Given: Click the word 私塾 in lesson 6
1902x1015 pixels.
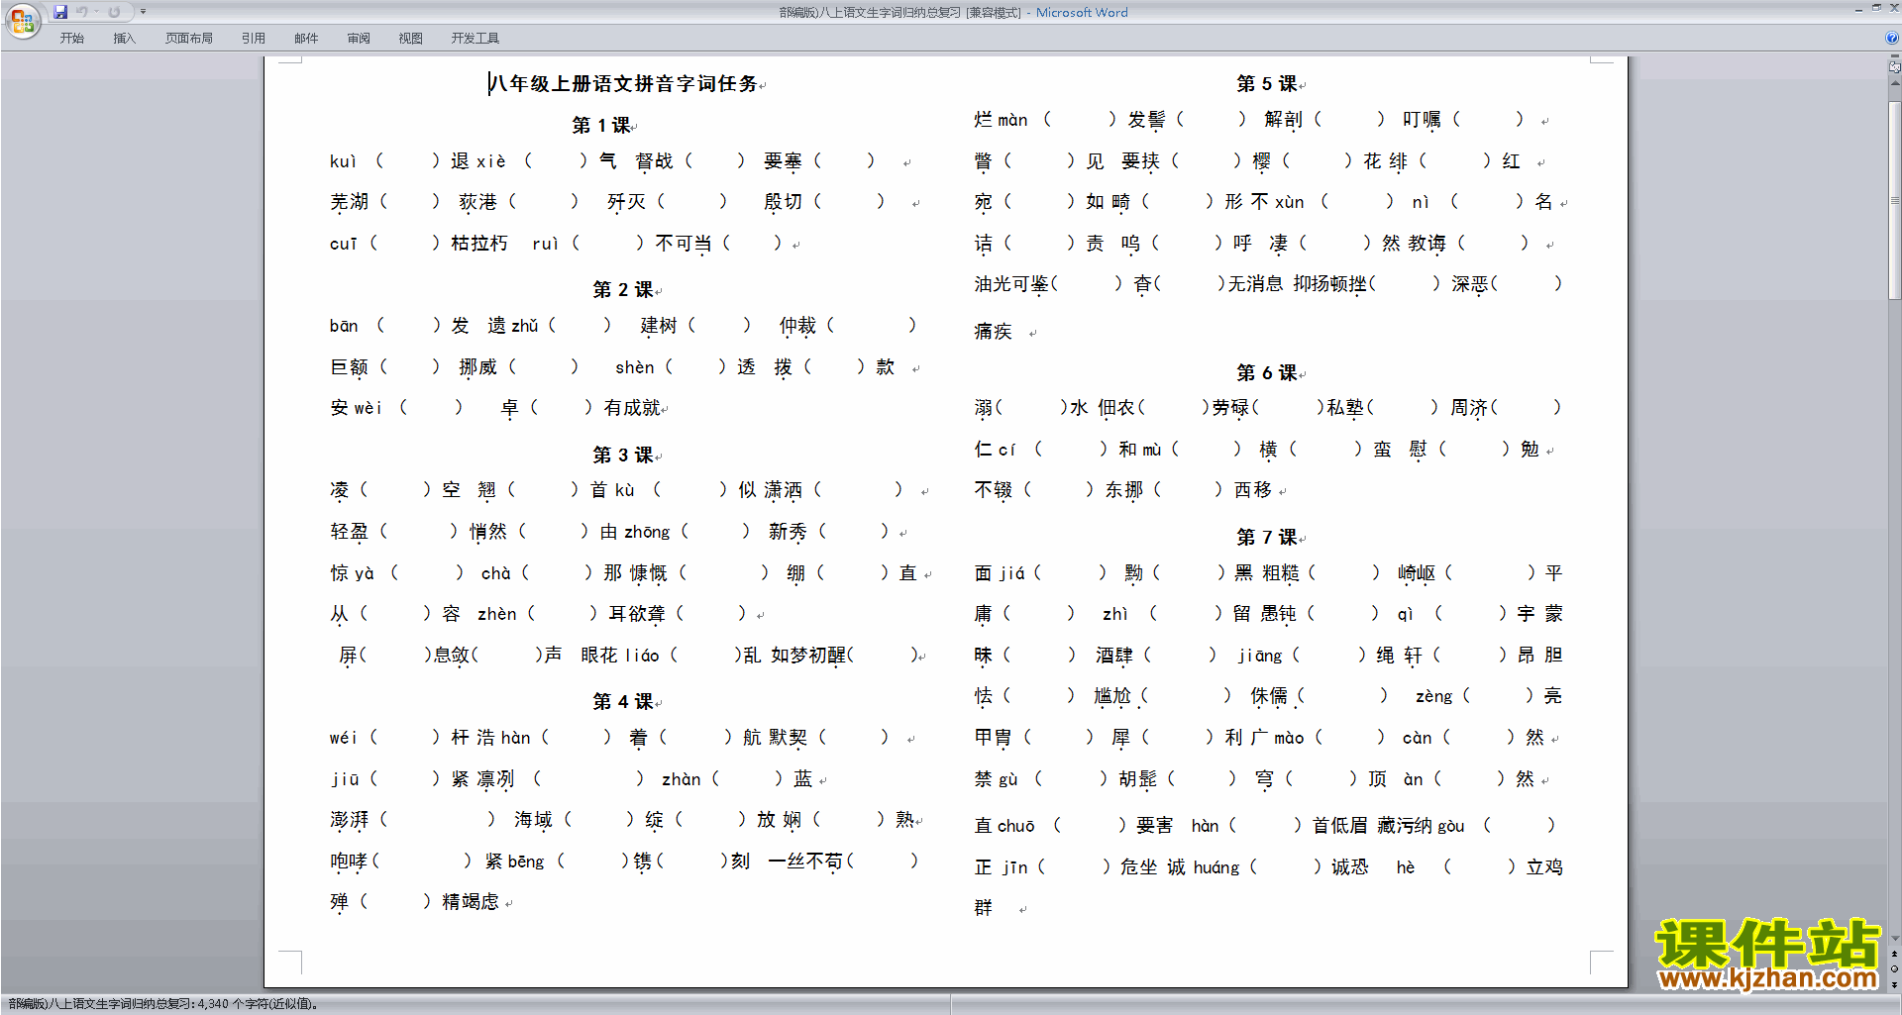Looking at the screenshot, I should point(1345,408).
